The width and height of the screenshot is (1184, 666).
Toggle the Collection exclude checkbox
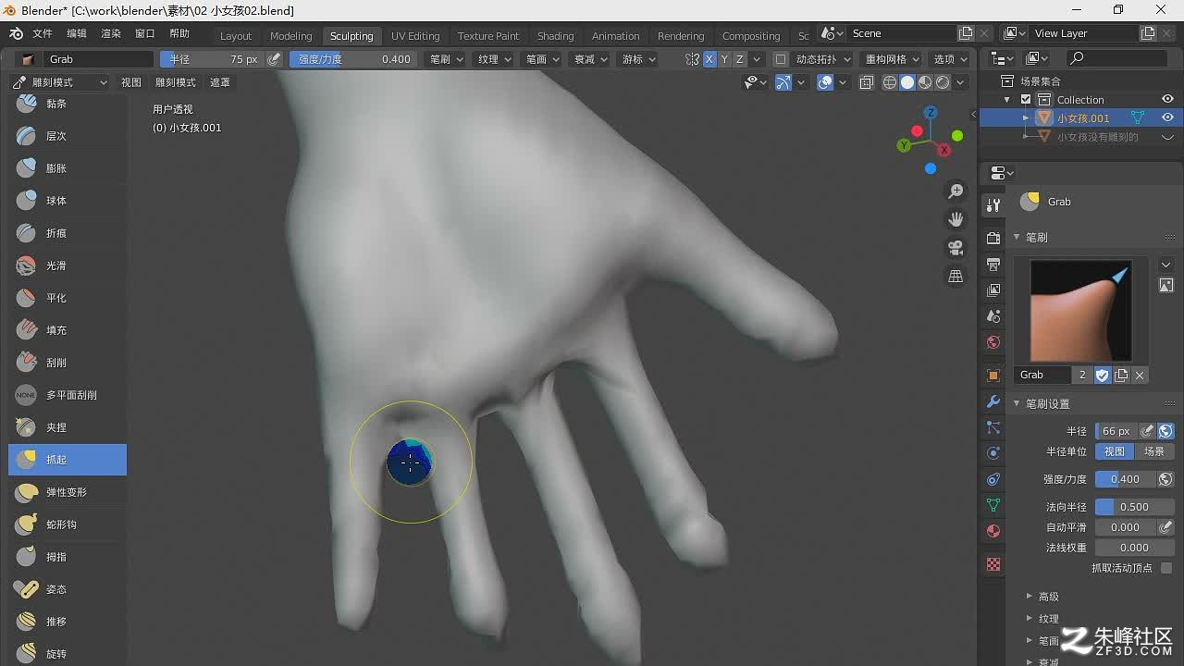tap(1026, 99)
